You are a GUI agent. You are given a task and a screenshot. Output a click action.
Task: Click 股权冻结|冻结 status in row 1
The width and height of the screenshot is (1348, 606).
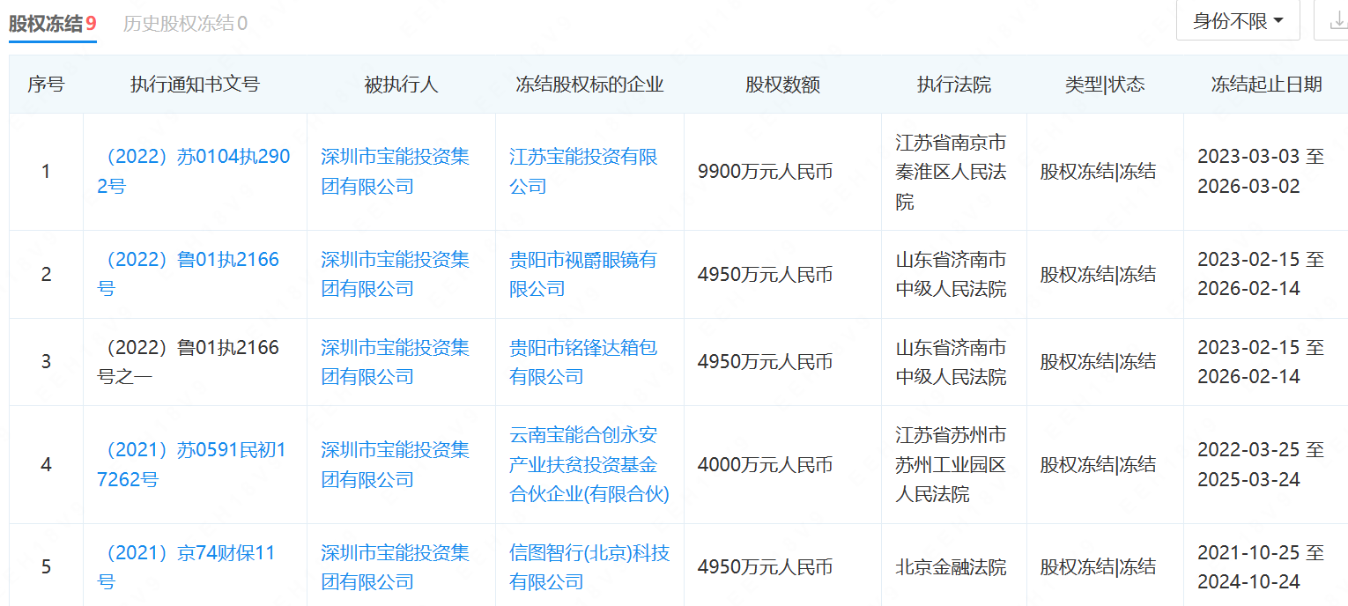tap(1098, 172)
